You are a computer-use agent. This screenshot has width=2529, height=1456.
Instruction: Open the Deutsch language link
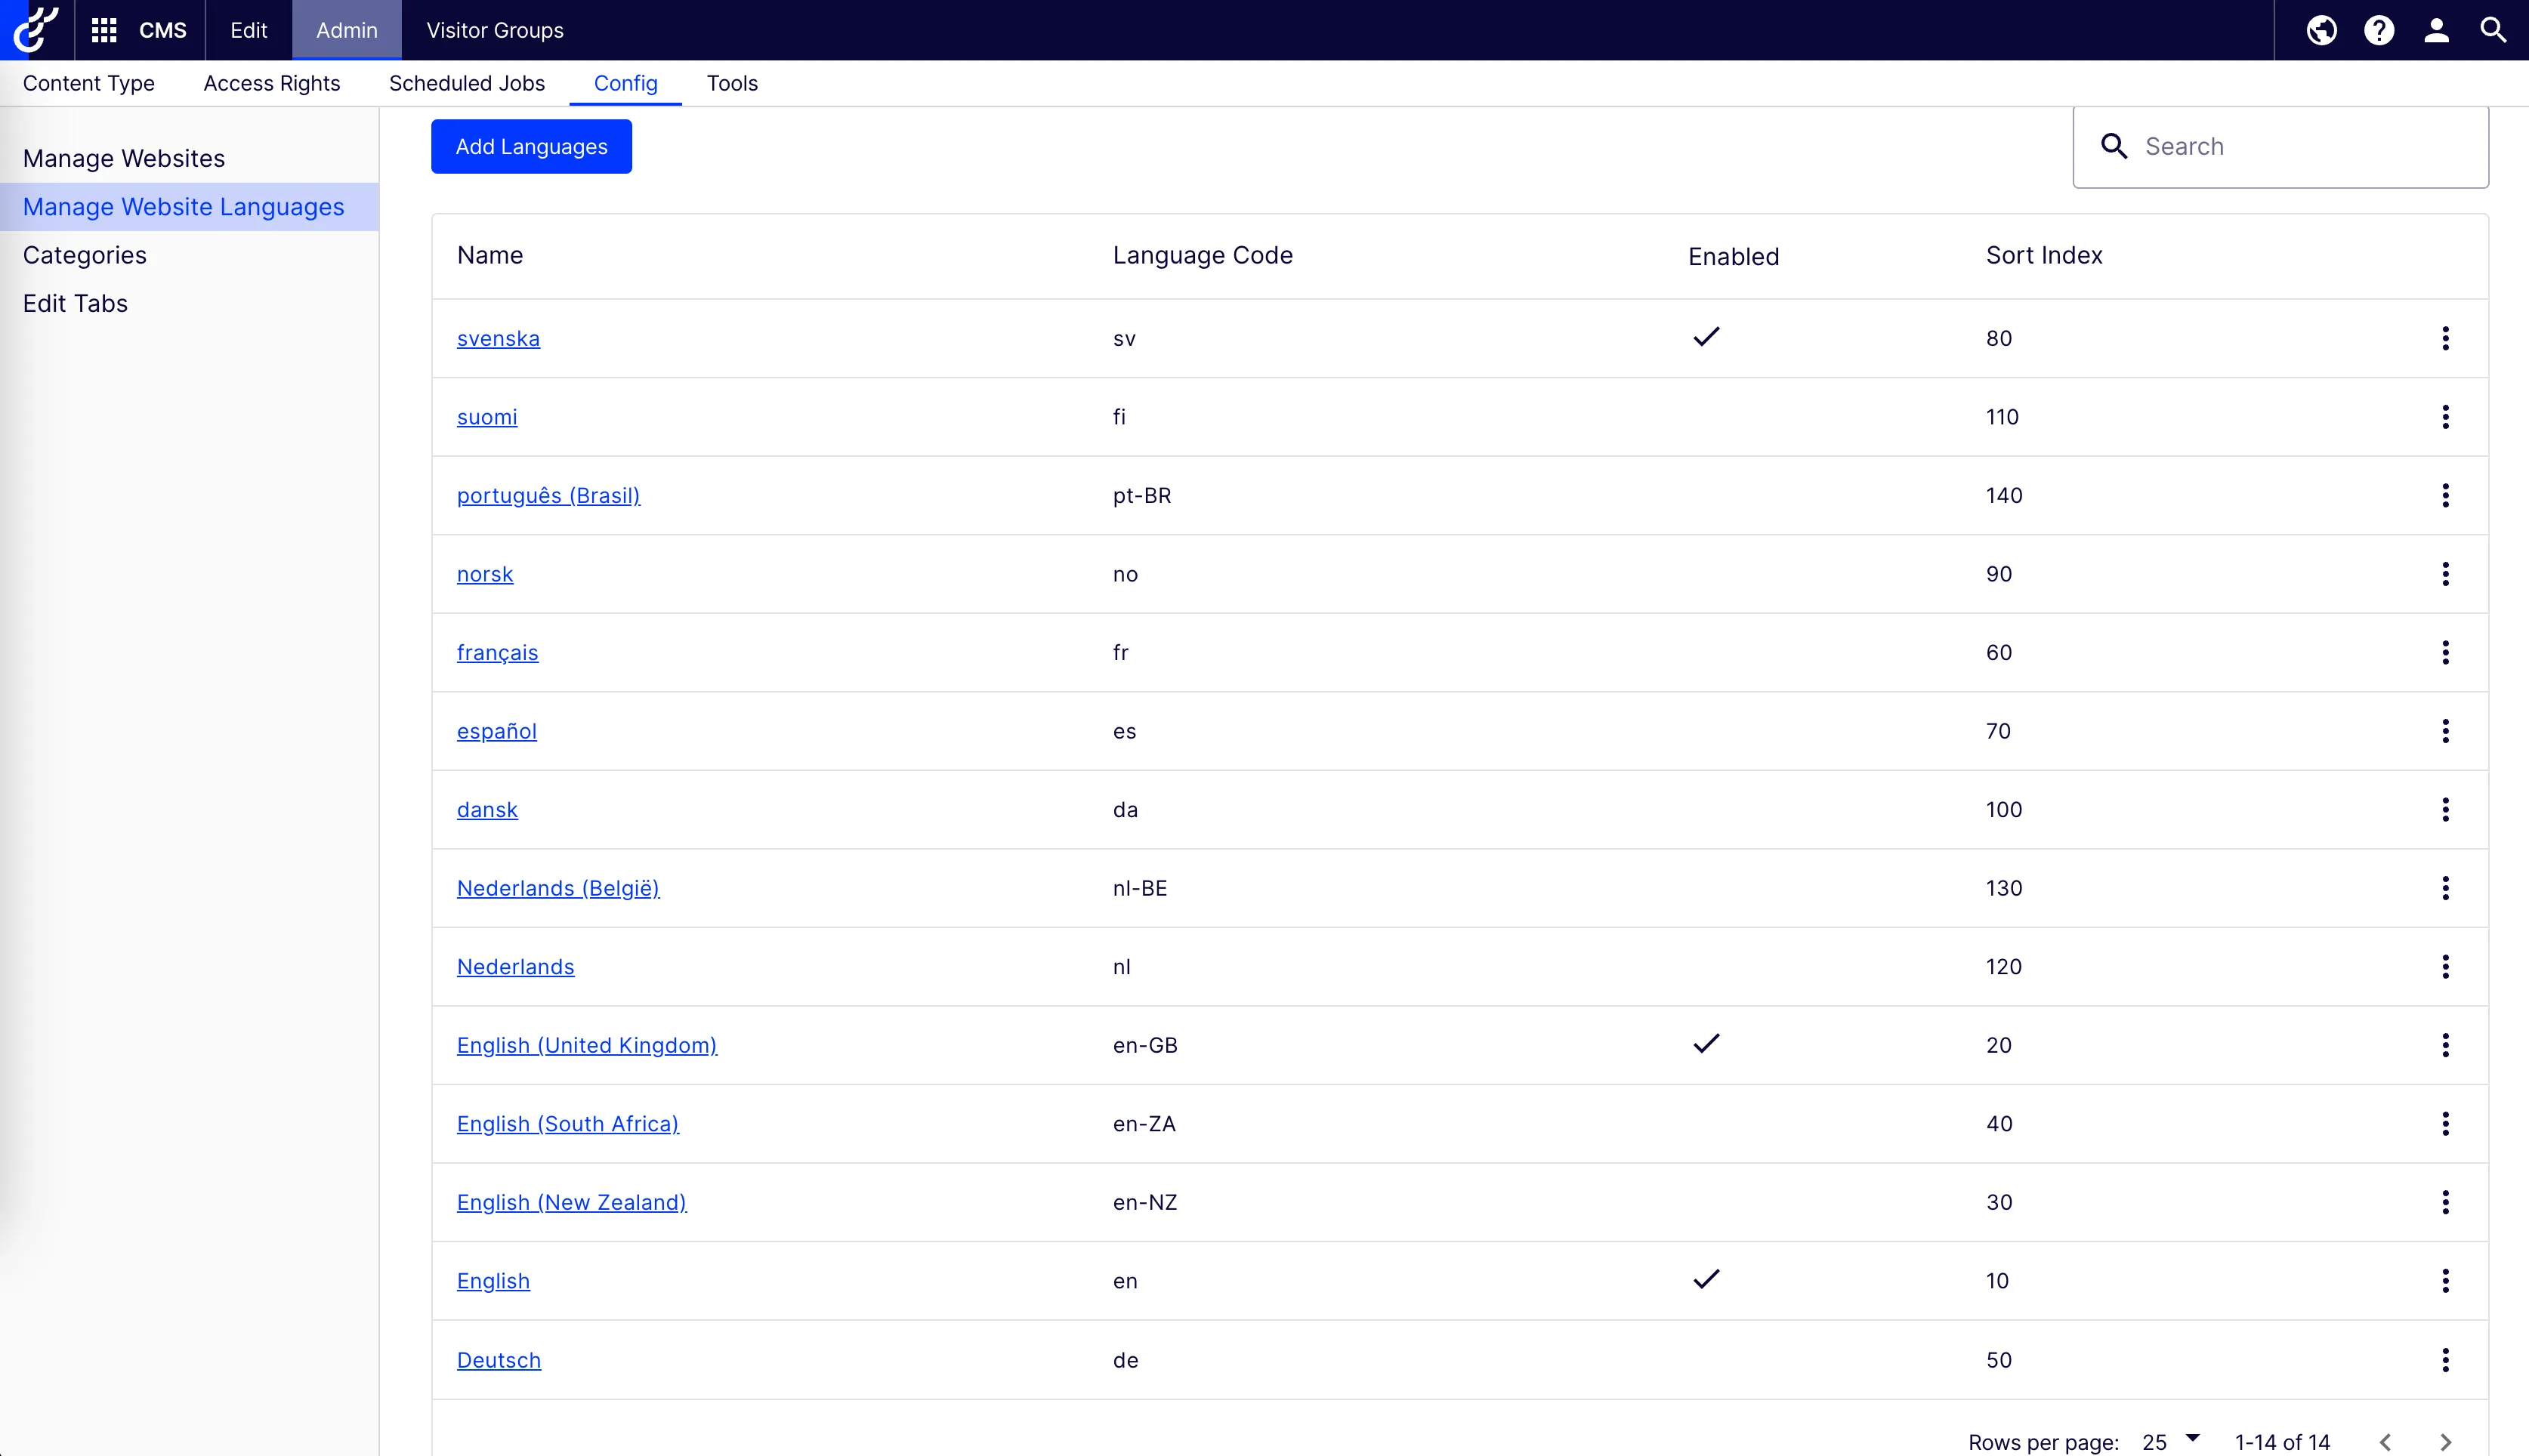click(x=499, y=1360)
